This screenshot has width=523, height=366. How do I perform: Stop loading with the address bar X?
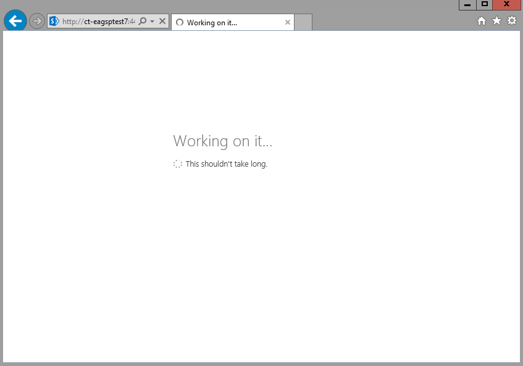pos(162,22)
